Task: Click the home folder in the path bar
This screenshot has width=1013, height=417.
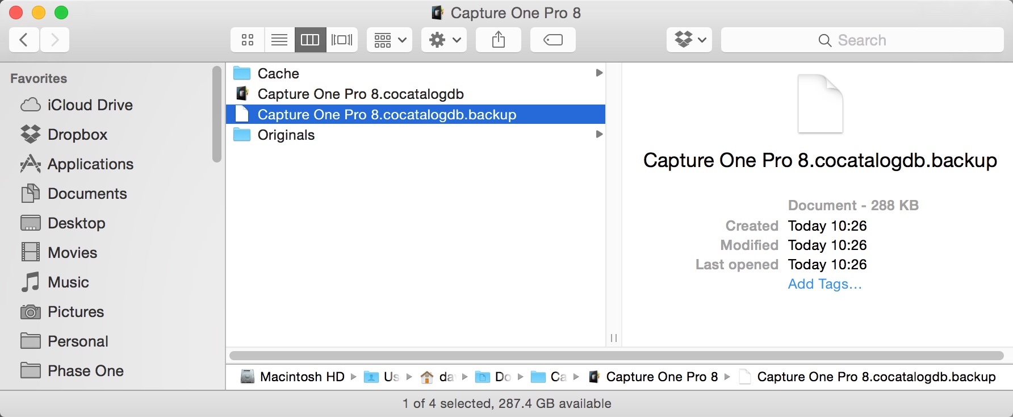Action: tap(437, 377)
